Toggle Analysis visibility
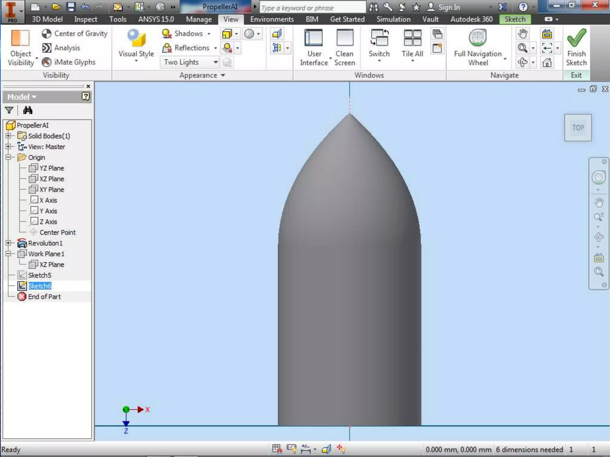Image resolution: width=610 pixels, height=457 pixels. [x=46, y=48]
